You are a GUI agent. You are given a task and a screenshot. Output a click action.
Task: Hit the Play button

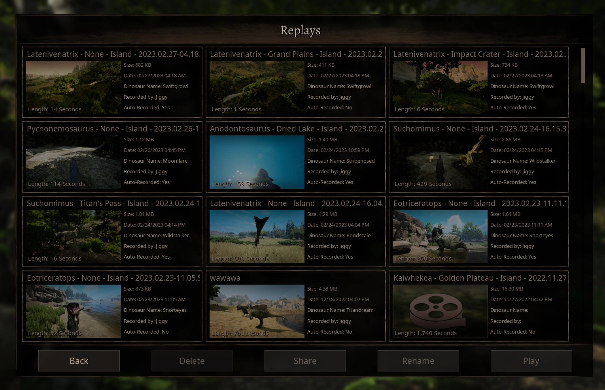point(531,361)
